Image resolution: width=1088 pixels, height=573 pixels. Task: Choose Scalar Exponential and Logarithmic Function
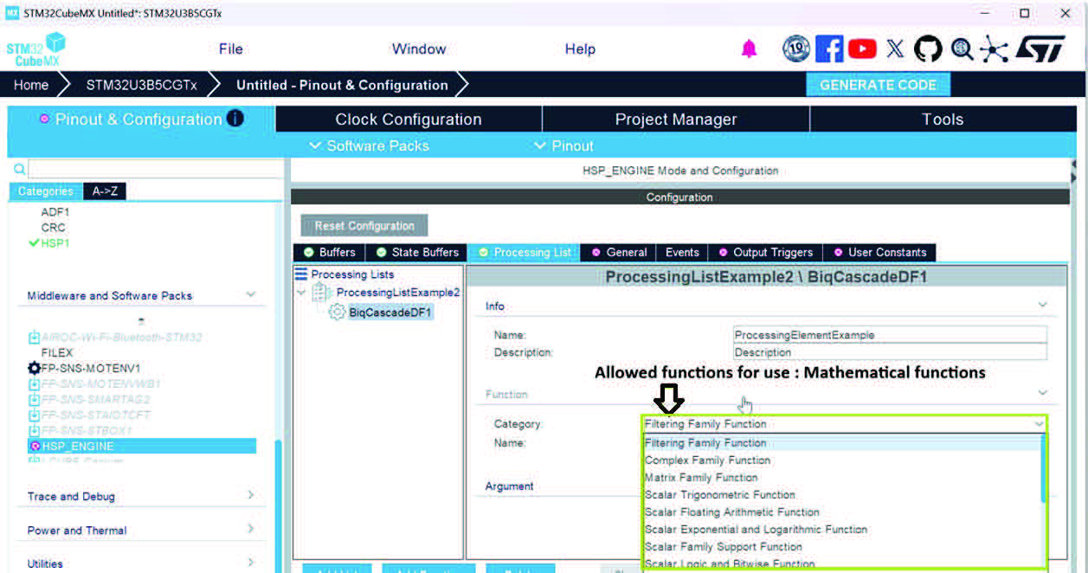842,530
